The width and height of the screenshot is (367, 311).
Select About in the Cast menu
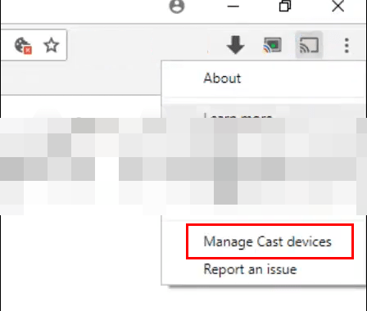pyautogui.click(x=222, y=78)
